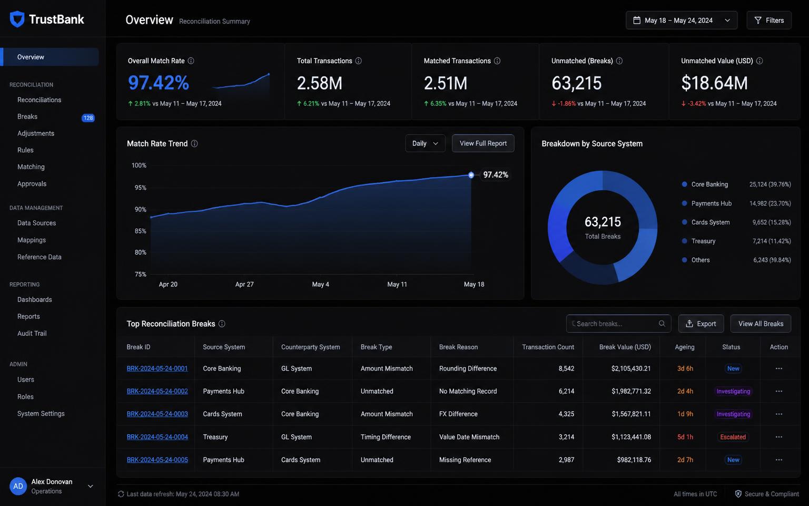Export the reconciliation breaks
The height and width of the screenshot is (506, 809).
[x=701, y=324]
